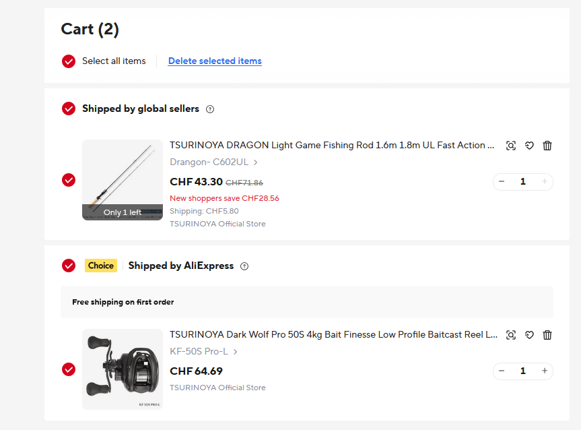Open the KF-50S Pro-L variant selector
Image resolution: width=581 pixels, height=430 pixels.
point(203,351)
